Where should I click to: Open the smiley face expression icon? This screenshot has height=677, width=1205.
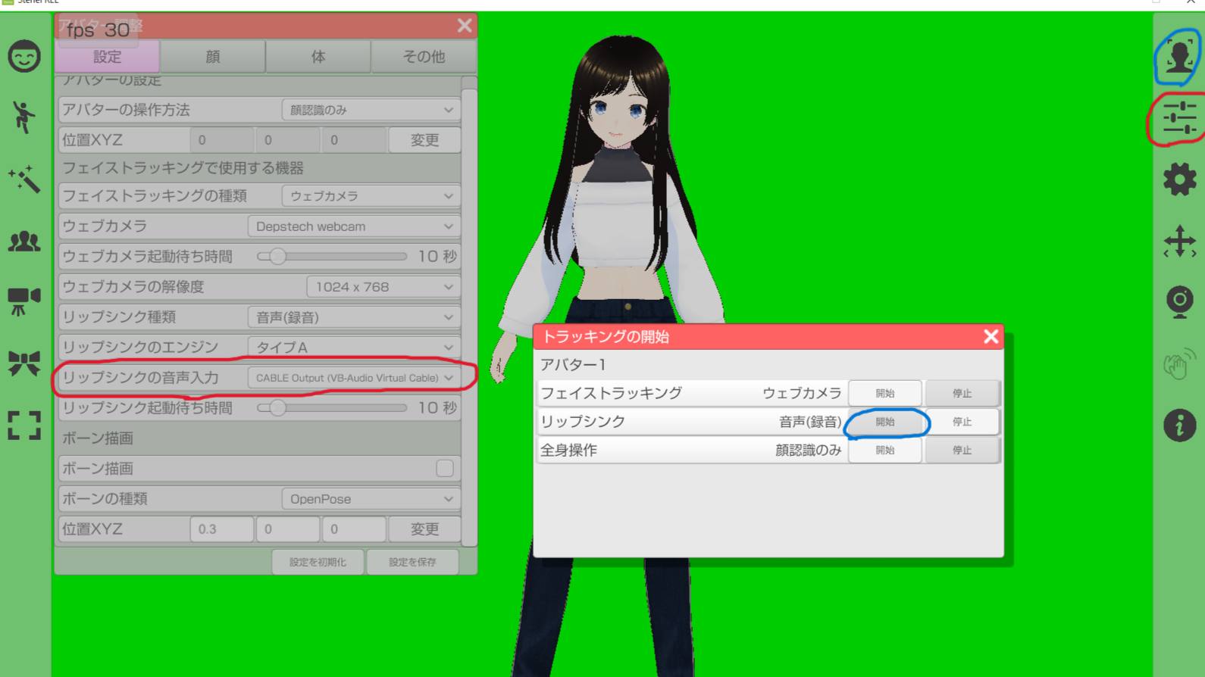[24, 56]
